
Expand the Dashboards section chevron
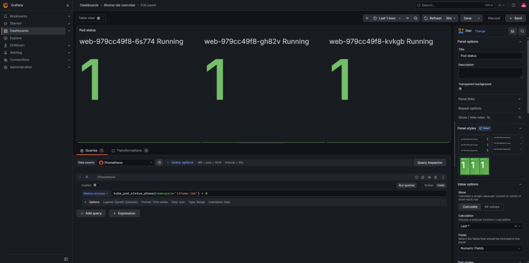click(x=69, y=30)
